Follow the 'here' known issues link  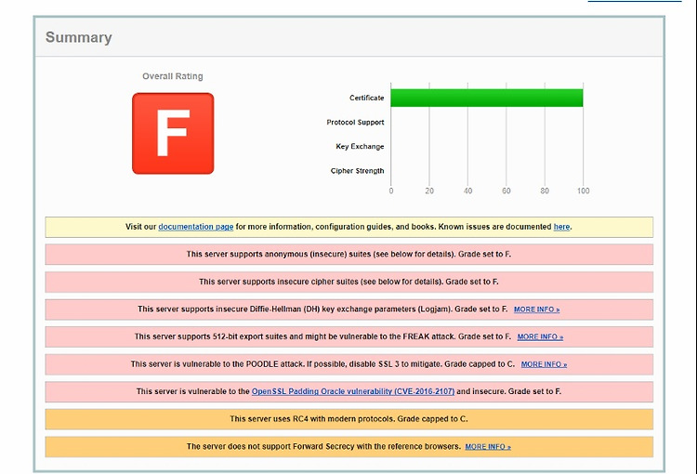(x=561, y=227)
